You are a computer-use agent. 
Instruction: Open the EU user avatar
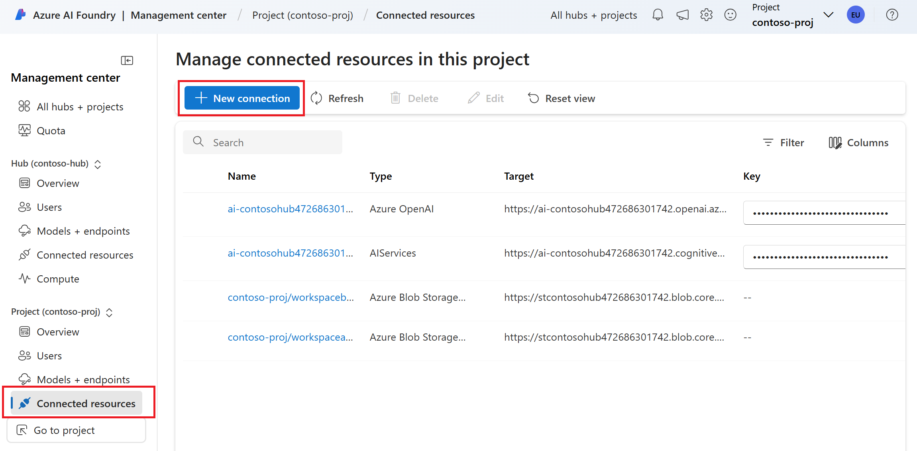pos(855,15)
